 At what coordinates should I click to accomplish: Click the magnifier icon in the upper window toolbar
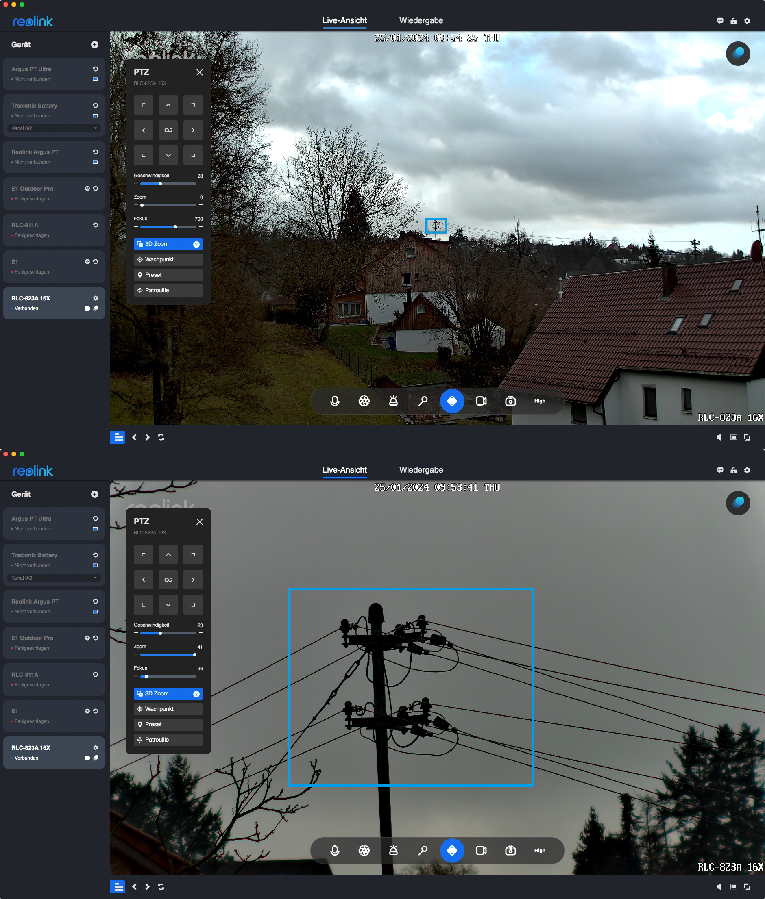tap(423, 401)
